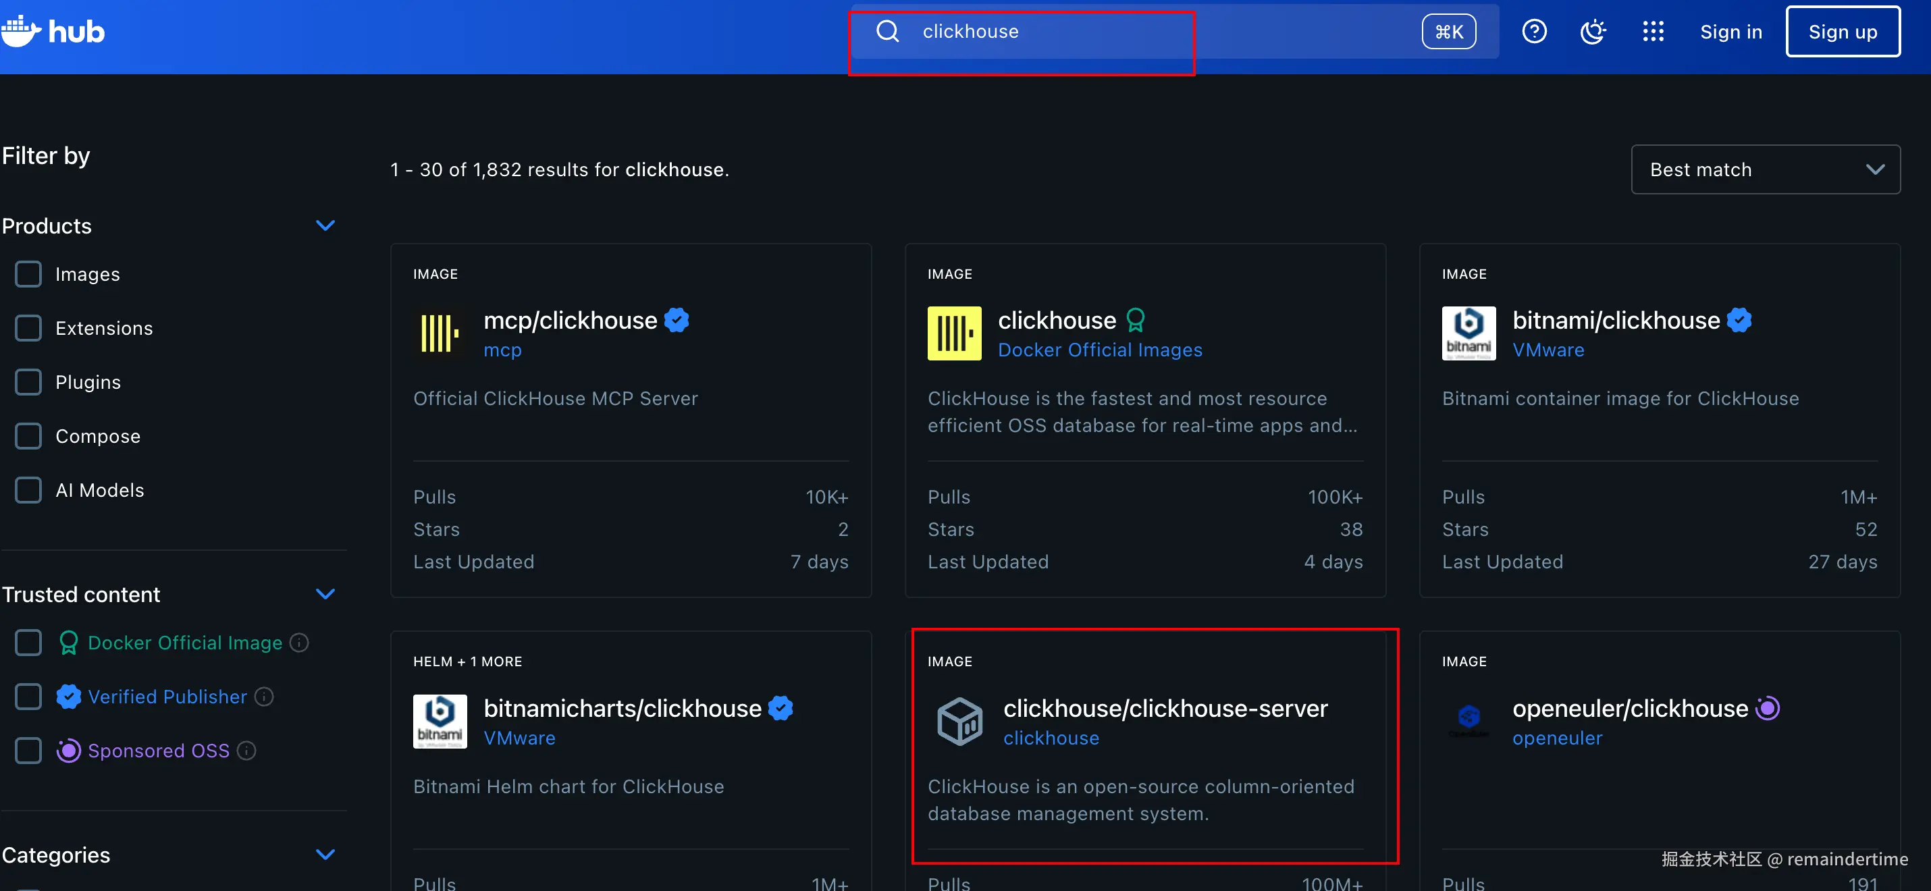This screenshot has width=1931, height=891.
Task: Click info icon beside Verified Publisher
Action: tap(264, 696)
